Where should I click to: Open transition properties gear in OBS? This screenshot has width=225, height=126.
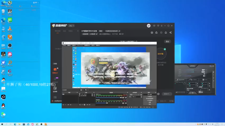tap(141, 95)
